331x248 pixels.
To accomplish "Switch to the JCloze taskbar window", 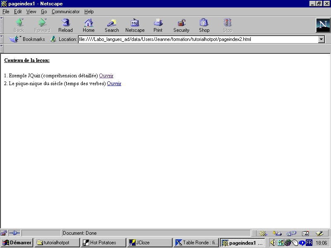I will pos(150,243).
